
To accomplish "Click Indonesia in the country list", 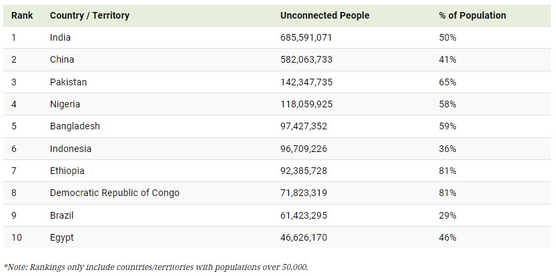I will coord(71,149).
